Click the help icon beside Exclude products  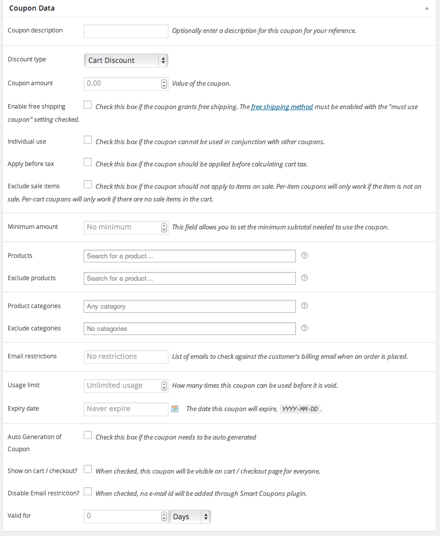point(304,278)
